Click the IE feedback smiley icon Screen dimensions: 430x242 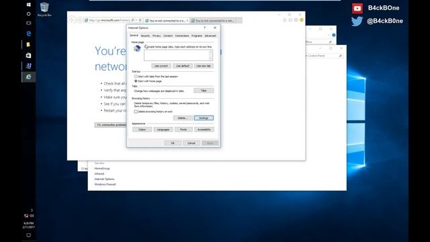pos(302,20)
